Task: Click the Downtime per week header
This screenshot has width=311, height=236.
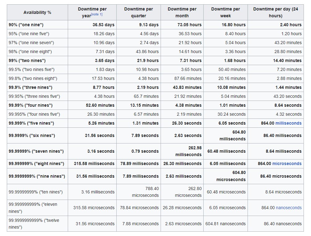Action: point(225,12)
